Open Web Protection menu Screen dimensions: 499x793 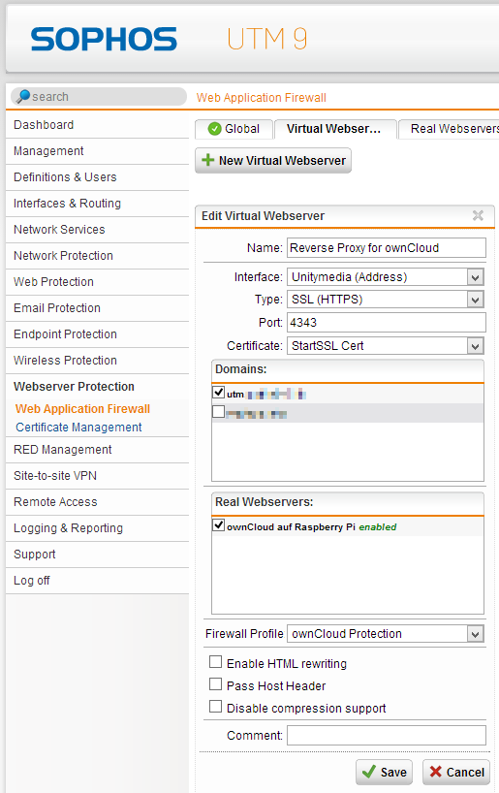click(97, 282)
